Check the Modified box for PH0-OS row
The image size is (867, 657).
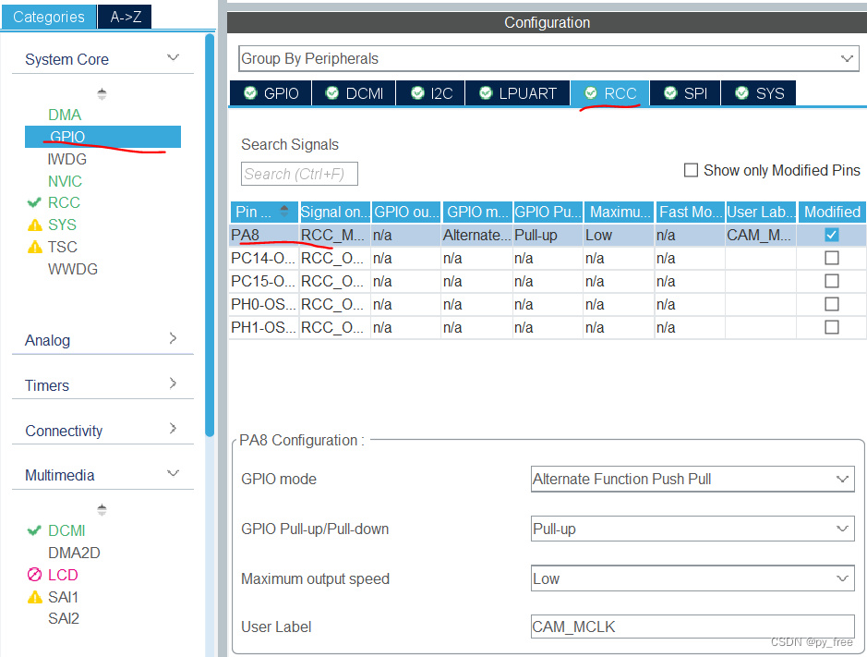coord(832,304)
